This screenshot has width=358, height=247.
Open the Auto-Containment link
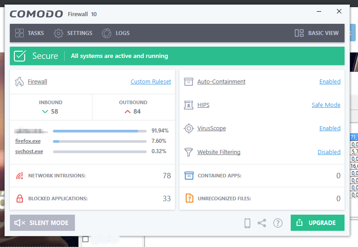point(221,82)
